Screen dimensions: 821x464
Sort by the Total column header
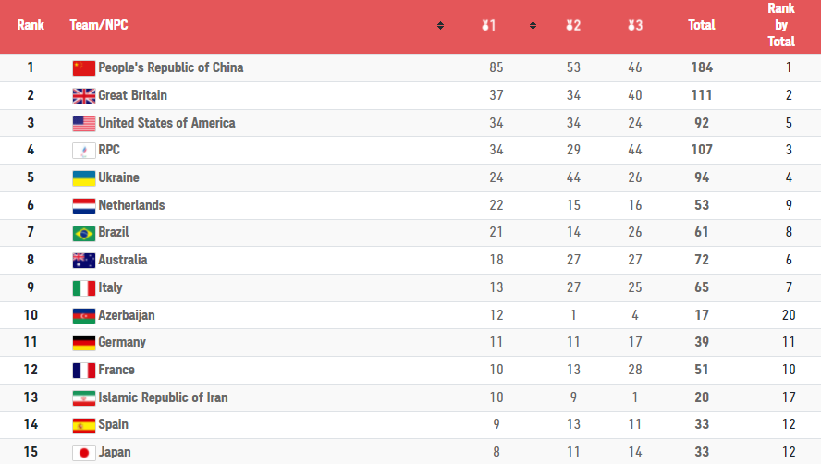(701, 25)
